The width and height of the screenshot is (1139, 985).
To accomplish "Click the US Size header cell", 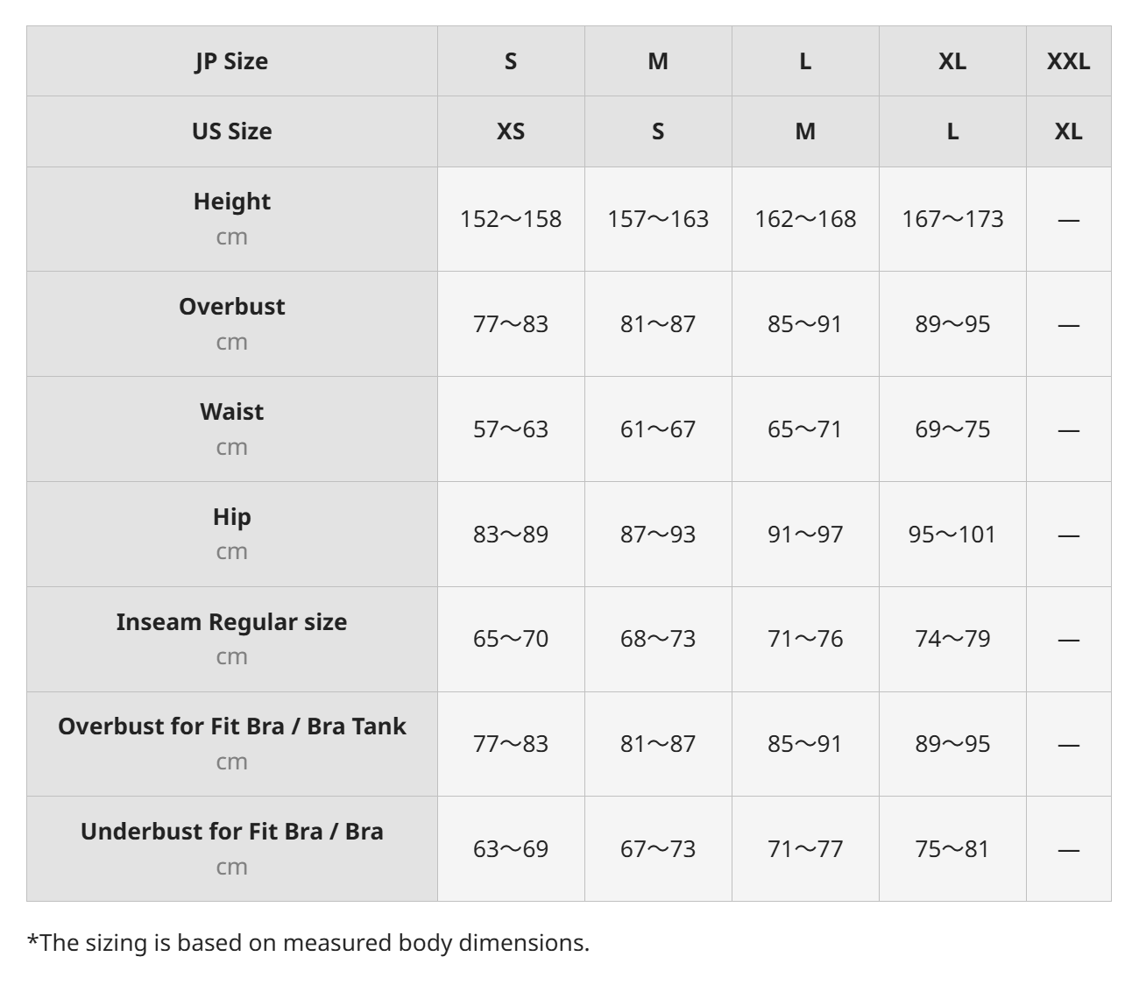I will (231, 131).
